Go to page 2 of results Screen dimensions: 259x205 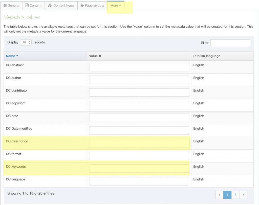click(x=235, y=195)
